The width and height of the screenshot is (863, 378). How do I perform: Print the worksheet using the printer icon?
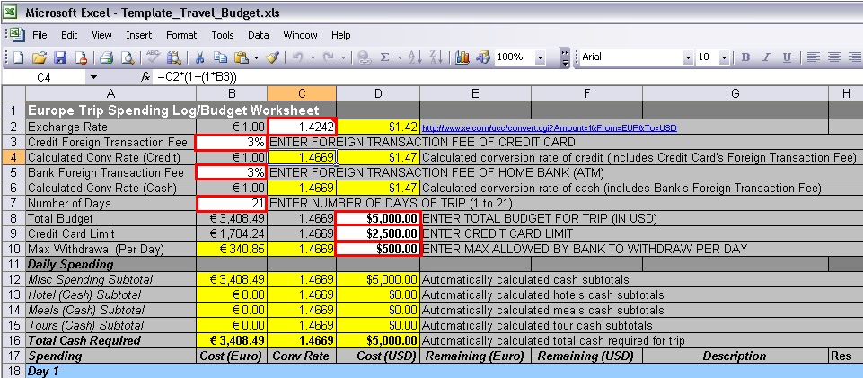106,57
